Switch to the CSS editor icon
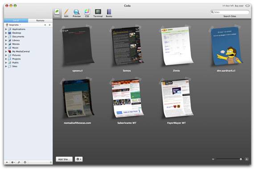This screenshot has height=169, width=254. click(x=87, y=13)
